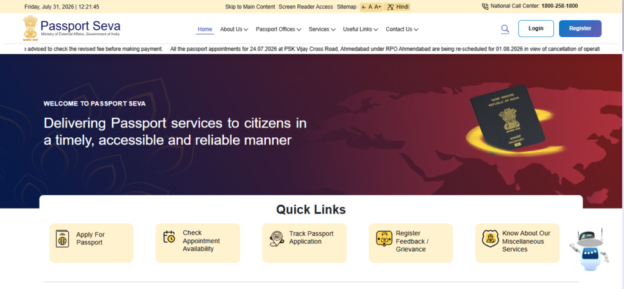Click the scrolling Ahmedabad reschedule notice
Screen dimensions: 624x289
(385, 49)
